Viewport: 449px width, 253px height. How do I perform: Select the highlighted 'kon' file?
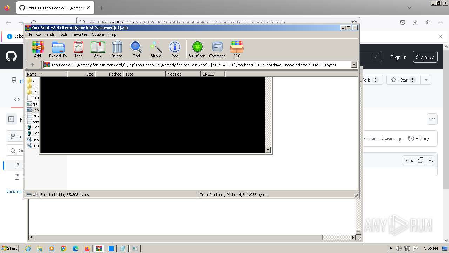coord(32,110)
